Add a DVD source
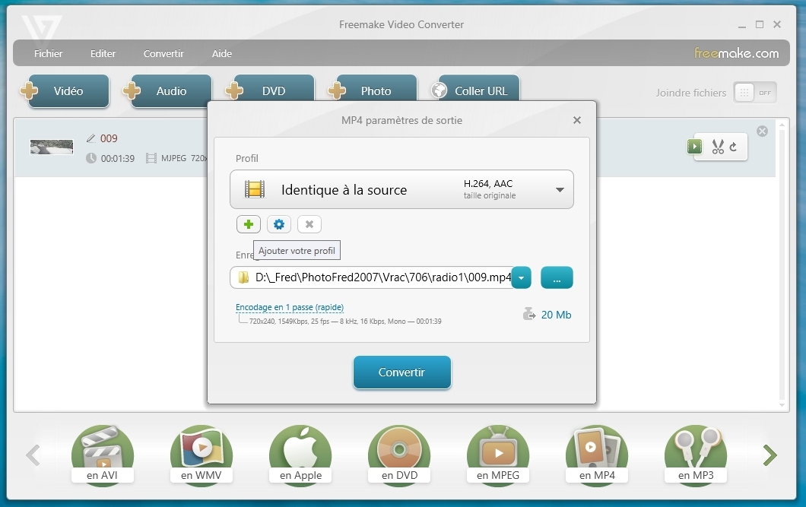Image resolution: width=806 pixels, height=507 pixels. point(269,88)
